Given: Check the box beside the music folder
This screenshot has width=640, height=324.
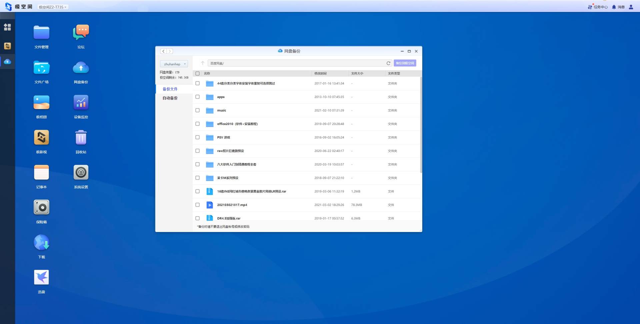Looking at the screenshot, I should point(197,110).
